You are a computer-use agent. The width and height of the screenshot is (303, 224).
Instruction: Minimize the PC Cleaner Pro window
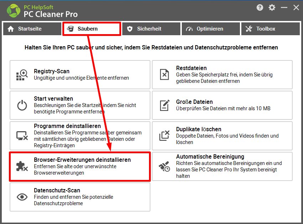coord(284,7)
